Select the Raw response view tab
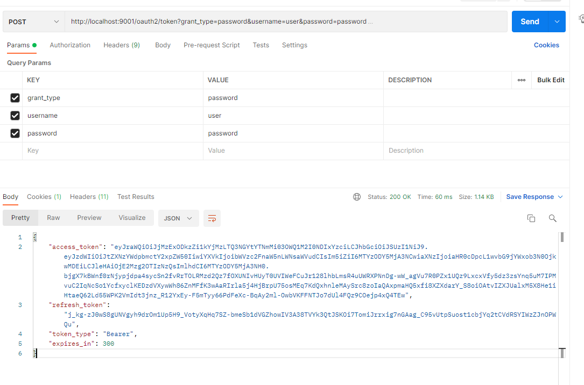 (53, 218)
